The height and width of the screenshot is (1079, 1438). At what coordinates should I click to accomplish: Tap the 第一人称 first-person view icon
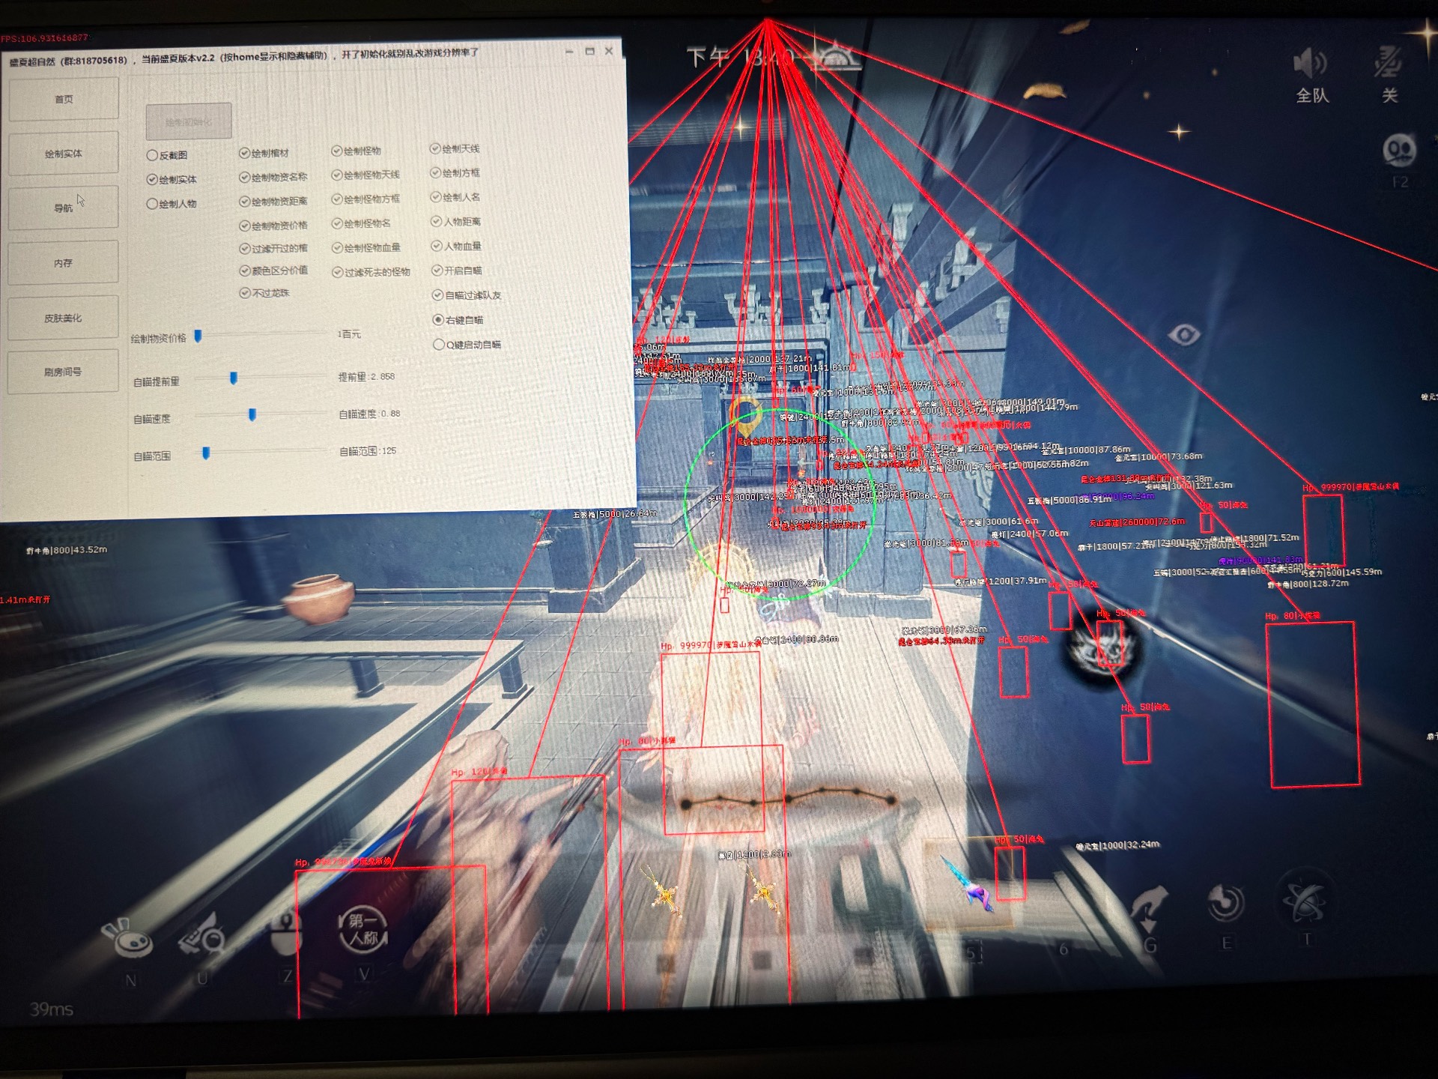[x=363, y=929]
